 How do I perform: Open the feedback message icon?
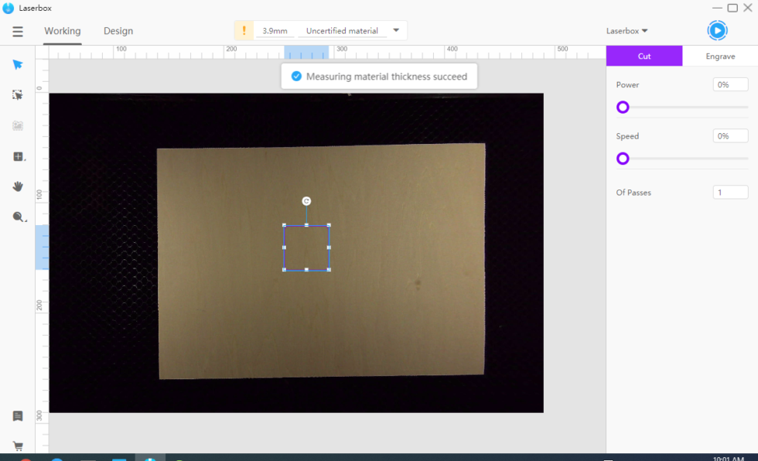(x=18, y=416)
